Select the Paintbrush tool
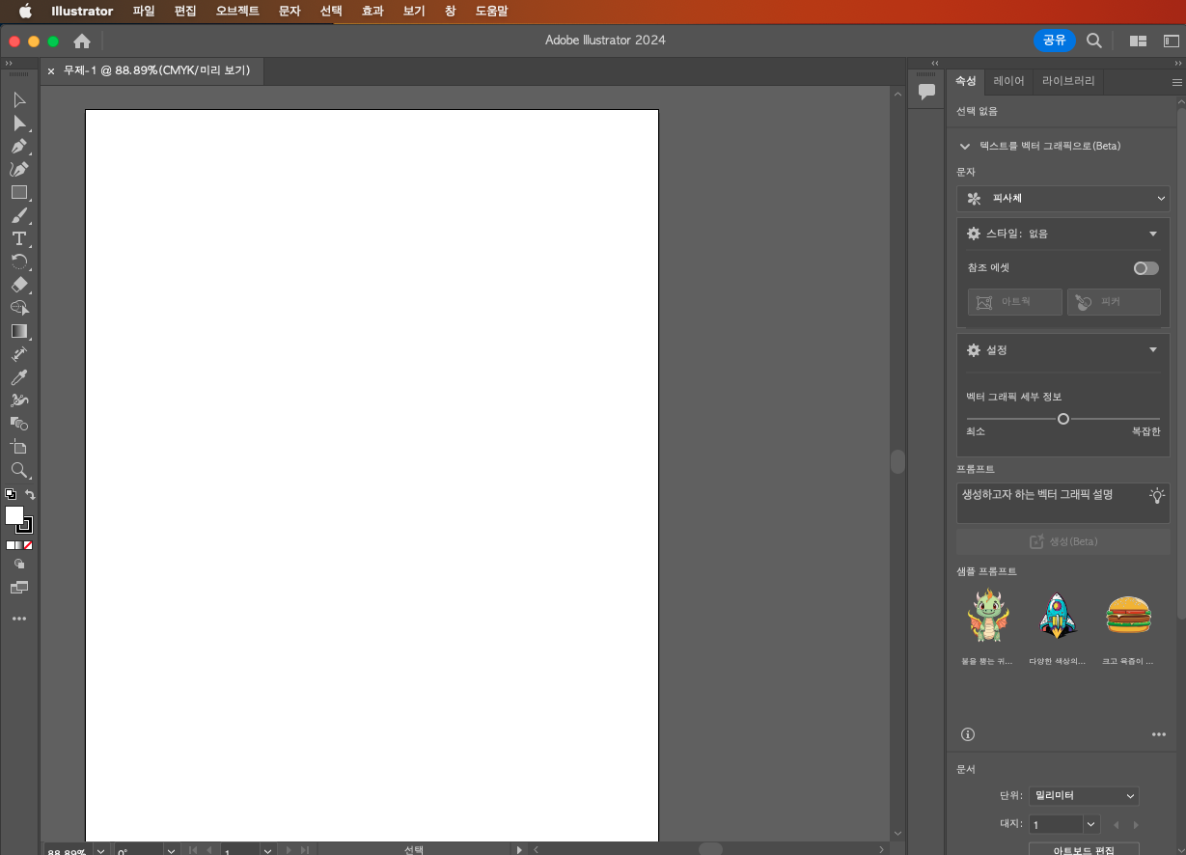Image resolution: width=1186 pixels, height=855 pixels. click(x=19, y=215)
